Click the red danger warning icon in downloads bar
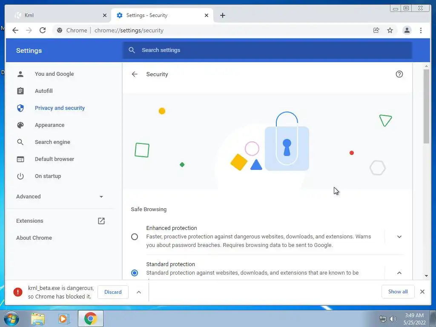This screenshot has width=436, height=327. point(18,292)
